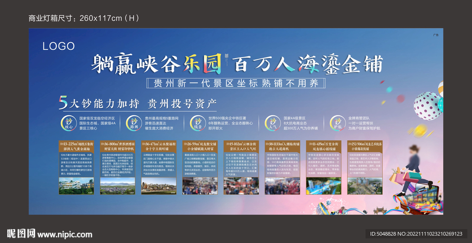Viewport: 472px width, 243px height.
Task: Open the 双龙聚宝铺 card crowd photo
Action: (200, 186)
